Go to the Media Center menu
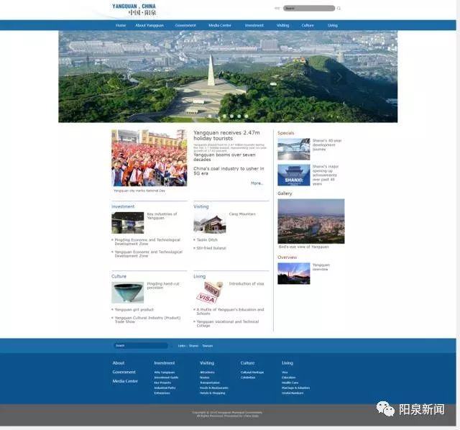The width and height of the screenshot is (460, 430). pyautogui.click(x=220, y=25)
